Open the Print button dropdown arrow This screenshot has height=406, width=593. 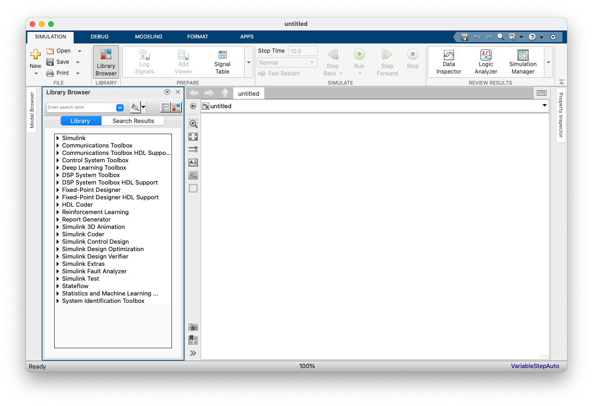77,73
